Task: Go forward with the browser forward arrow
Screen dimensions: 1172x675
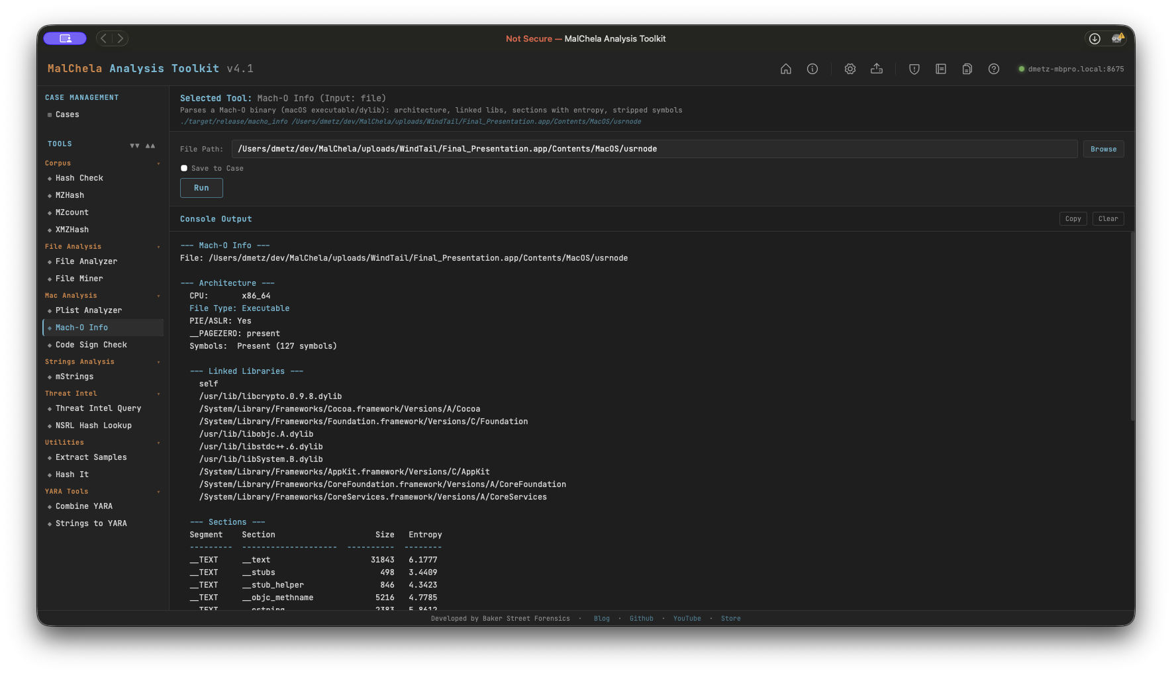Action: (120, 38)
